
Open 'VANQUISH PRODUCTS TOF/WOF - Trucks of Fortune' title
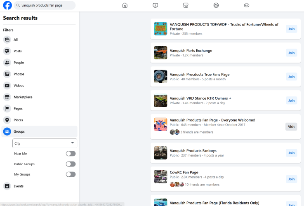coord(224,27)
